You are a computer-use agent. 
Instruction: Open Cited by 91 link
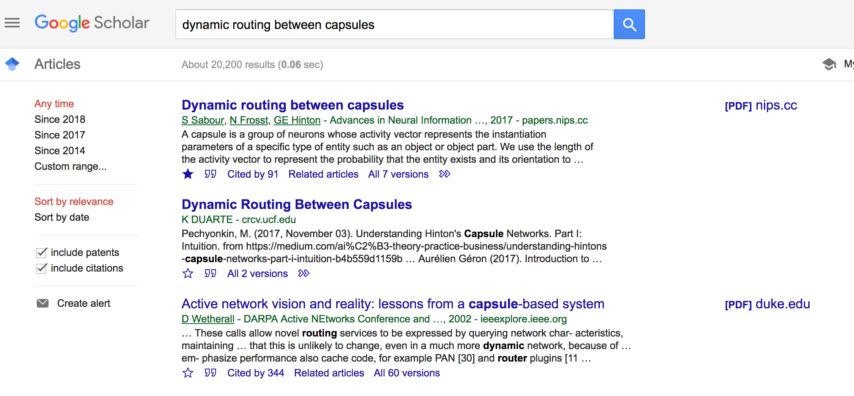(x=252, y=174)
